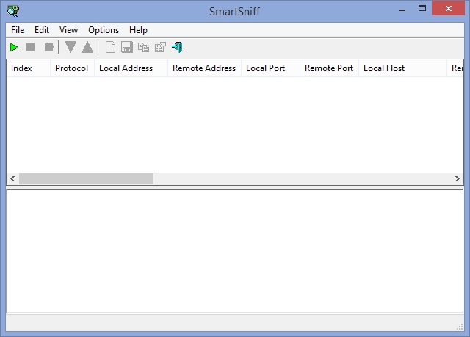Expand the Options menu
Screen dimensions: 470x337
[104, 30]
